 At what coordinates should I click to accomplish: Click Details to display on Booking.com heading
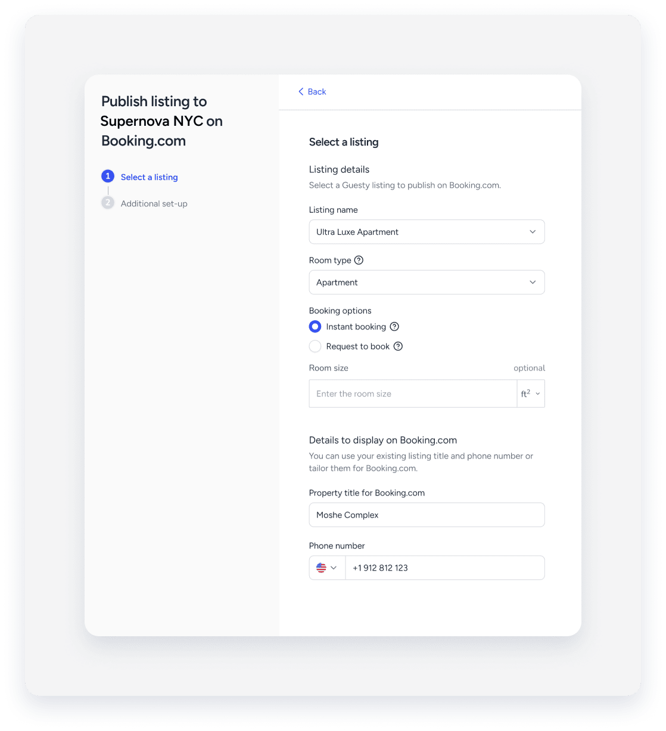pyautogui.click(x=383, y=440)
